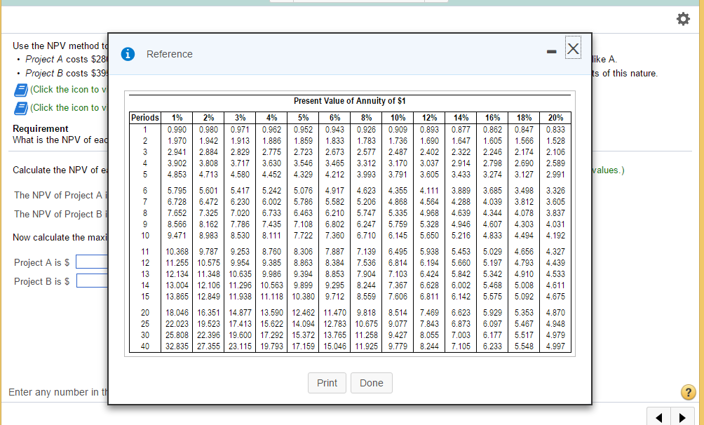
Task: Click the value 2.991 in the table
Action: pos(556,175)
